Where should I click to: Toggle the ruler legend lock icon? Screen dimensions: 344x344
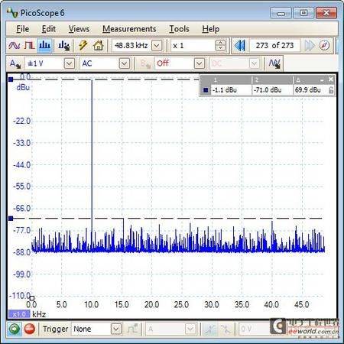331,90
